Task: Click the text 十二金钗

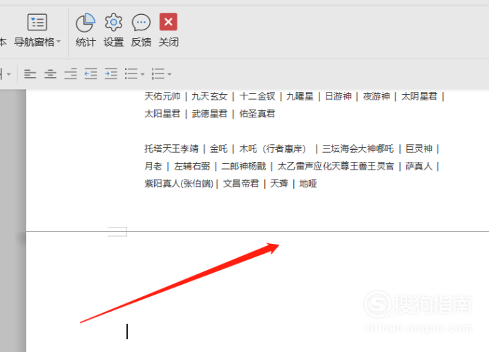Action: [257, 96]
